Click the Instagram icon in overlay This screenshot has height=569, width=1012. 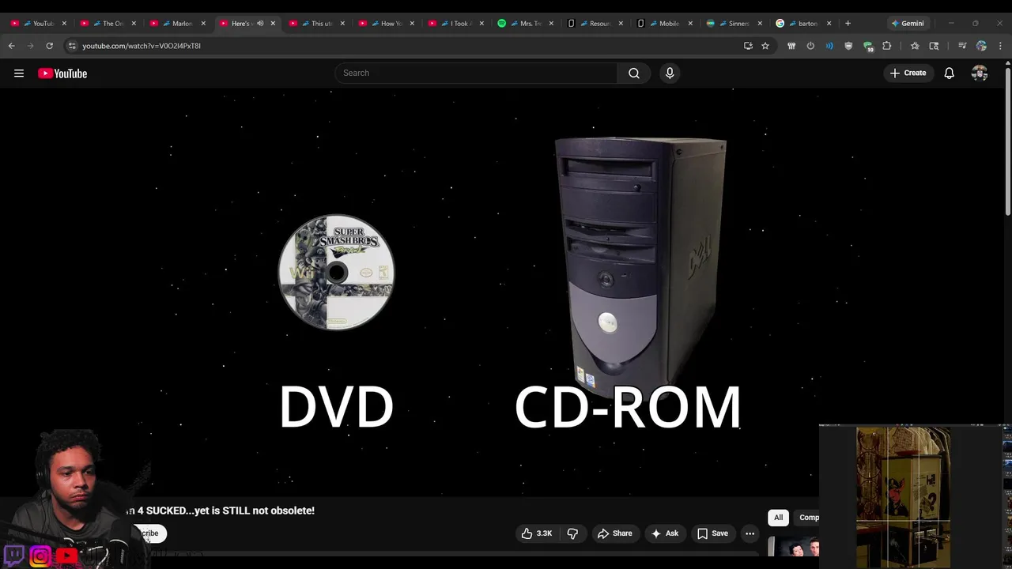pyautogui.click(x=40, y=556)
